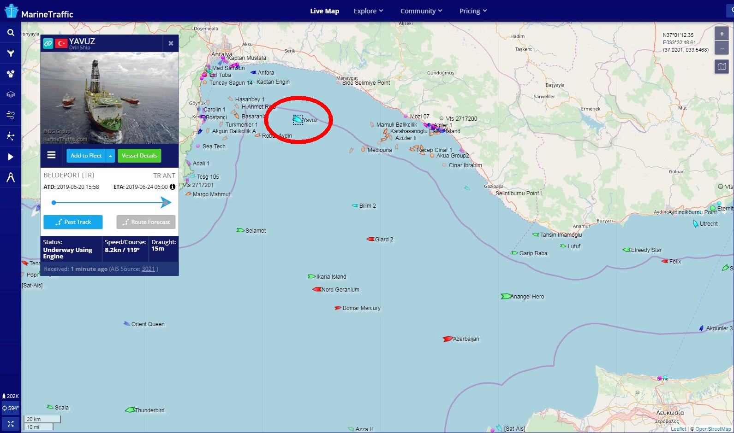This screenshot has height=433, width=734.
Task: Click the Yavuz drill ship photo
Action: pyautogui.click(x=109, y=98)
